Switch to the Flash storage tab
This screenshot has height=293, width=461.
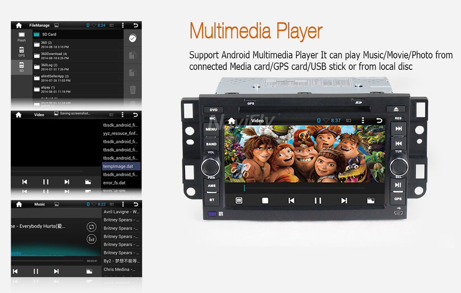coord(22,37)
